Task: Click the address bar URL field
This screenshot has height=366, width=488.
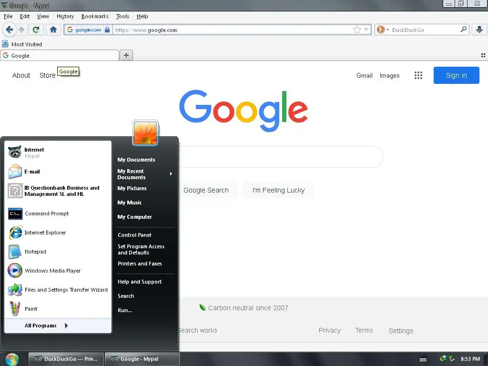Action: (x=234, y=30)
